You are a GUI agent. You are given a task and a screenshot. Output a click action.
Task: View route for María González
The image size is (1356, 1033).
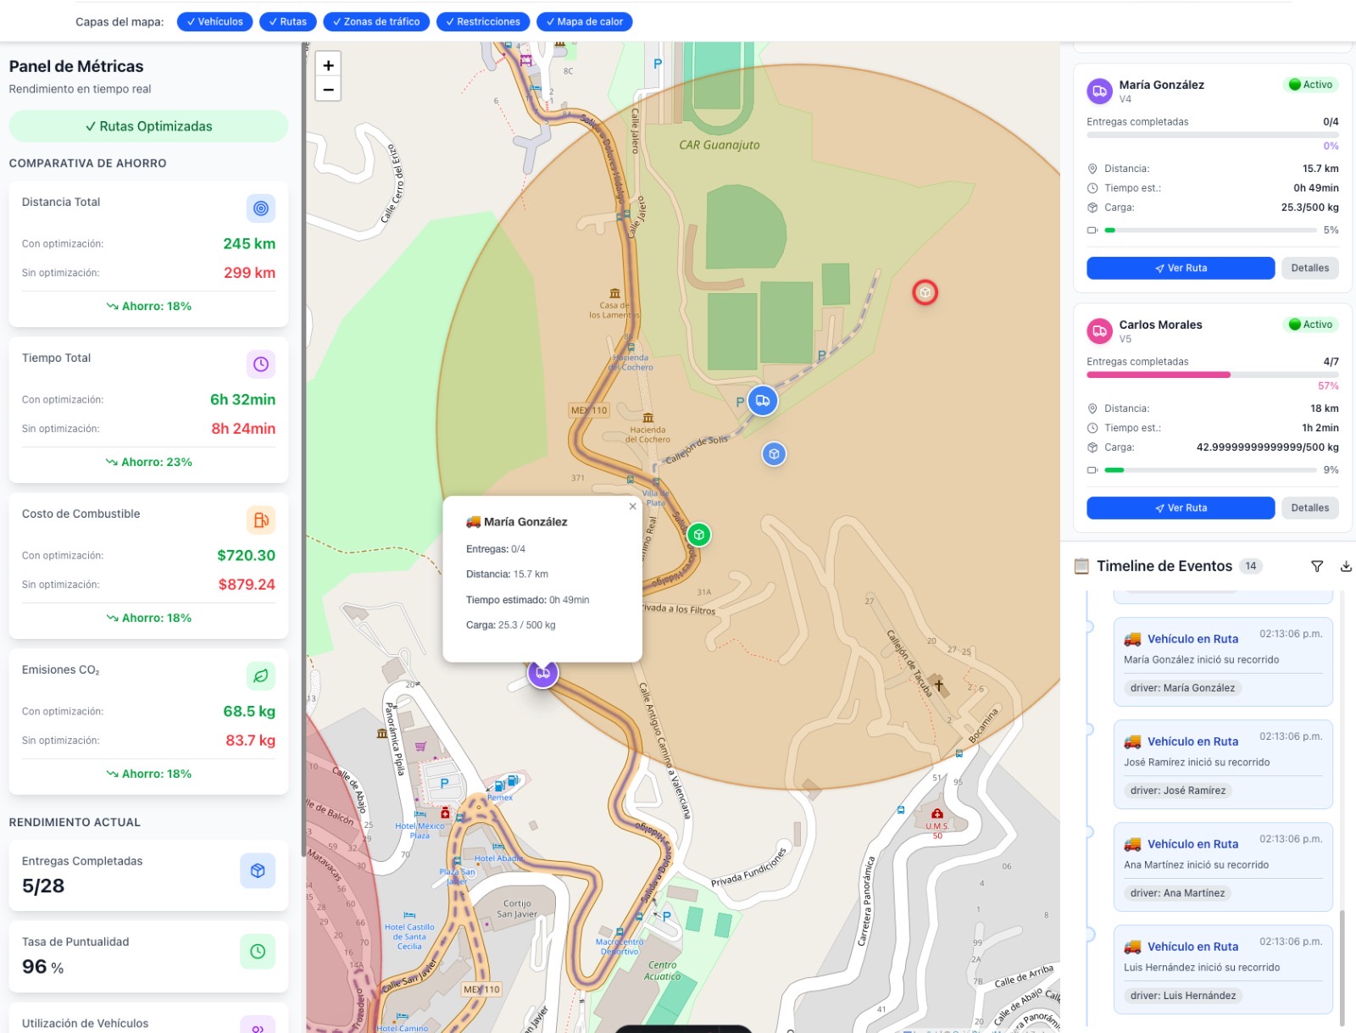click(x=1180, y=268)
